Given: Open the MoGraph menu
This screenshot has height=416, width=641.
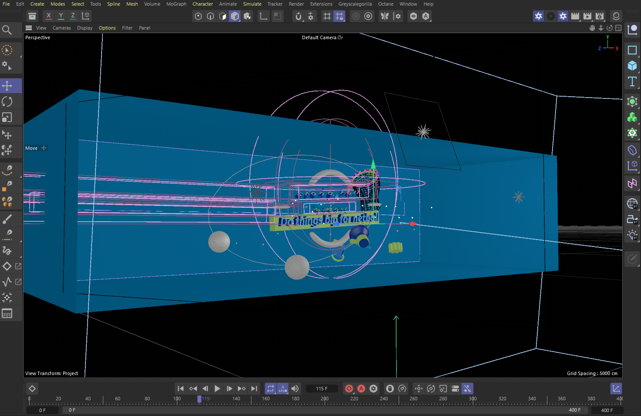Looking at the screenshot, I should (176, 4).
